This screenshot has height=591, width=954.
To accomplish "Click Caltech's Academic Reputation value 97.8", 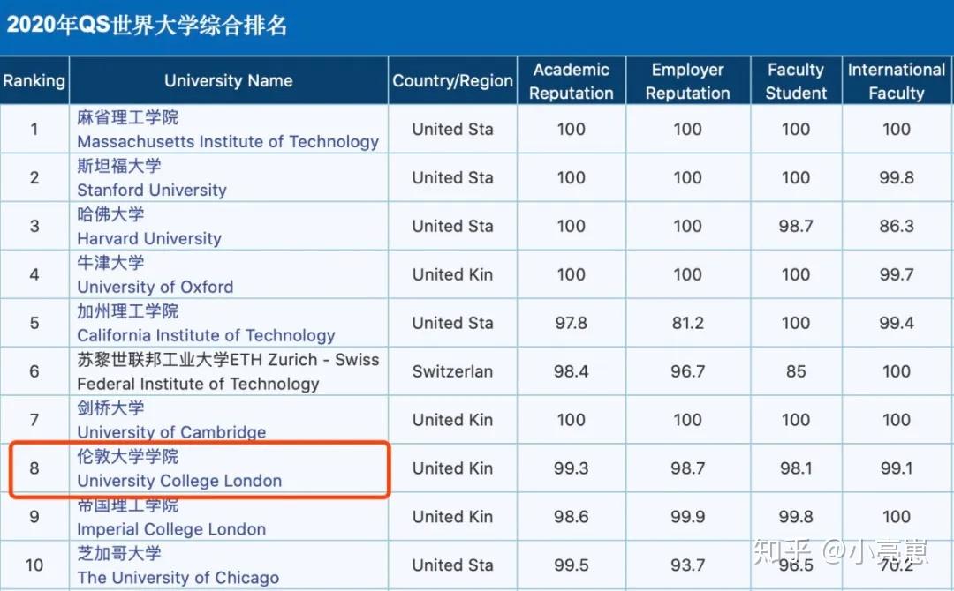I will [572, 323].
